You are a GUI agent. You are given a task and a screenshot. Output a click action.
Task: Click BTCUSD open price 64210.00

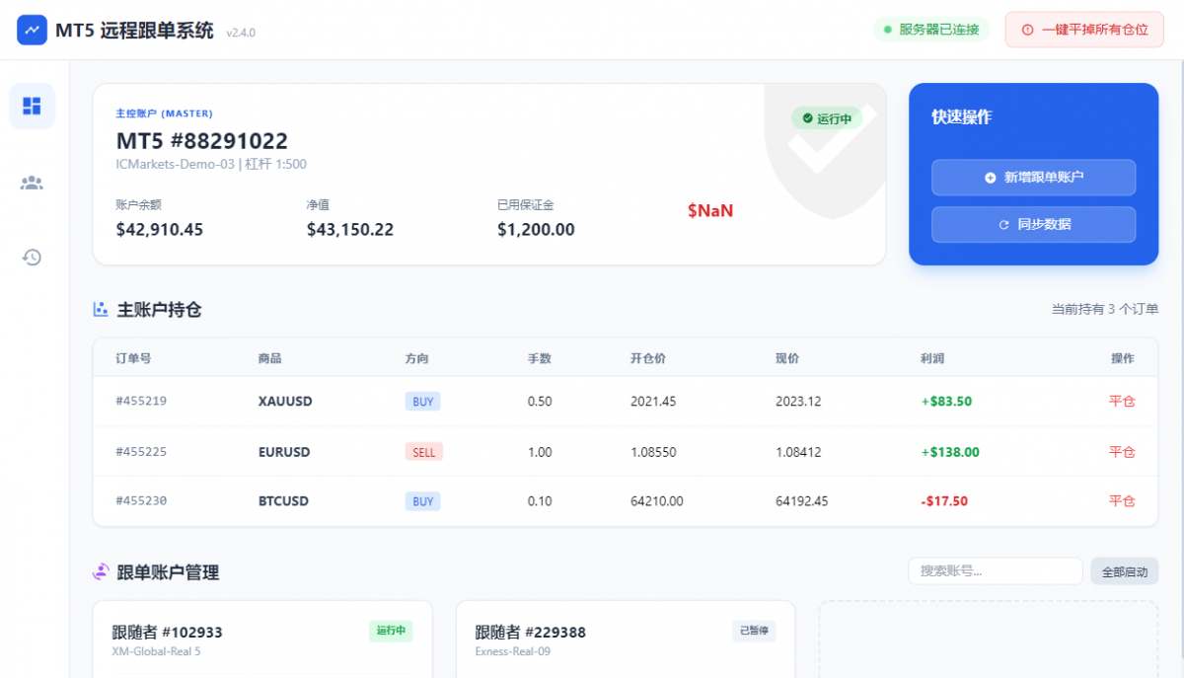(x=657, y=501)
